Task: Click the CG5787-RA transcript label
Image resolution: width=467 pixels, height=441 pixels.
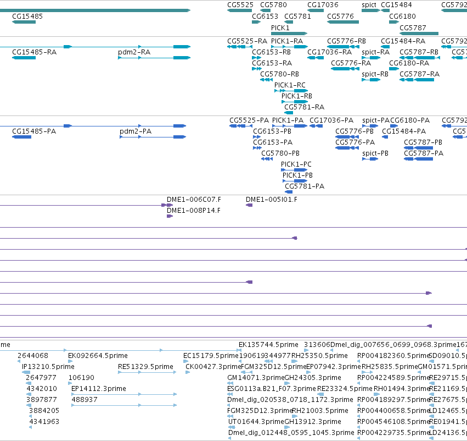Action: coord(420,74)
